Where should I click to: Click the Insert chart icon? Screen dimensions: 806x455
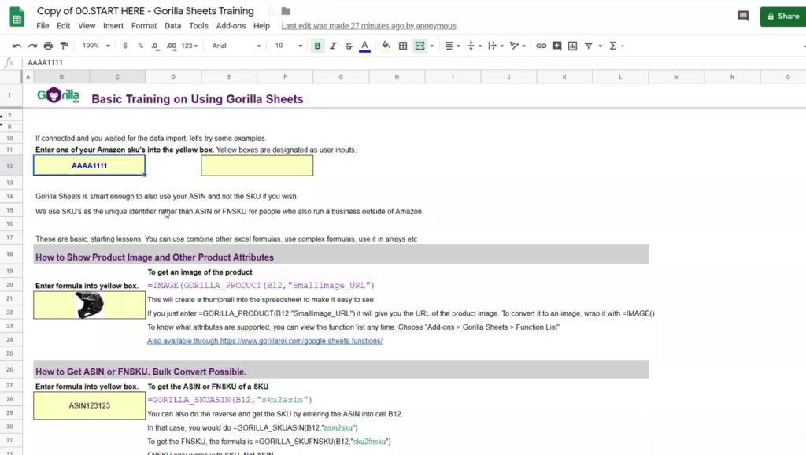pyautogui.click(x=573, y=46)
